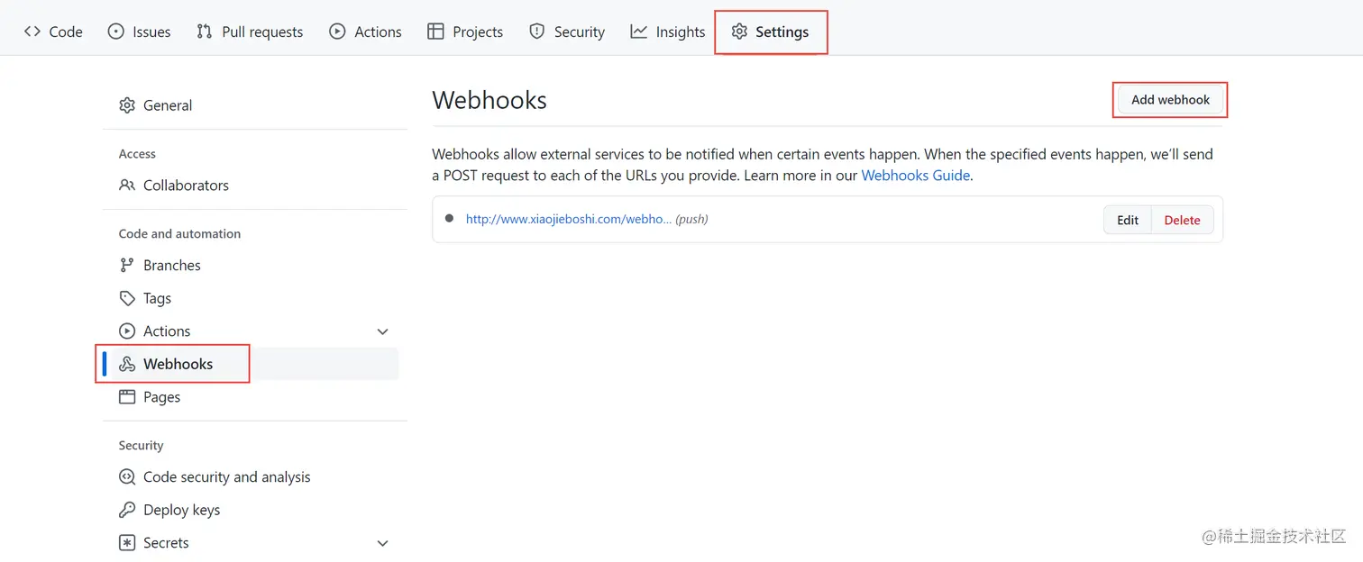Click the Tags label icon
Screen dimensions: 1363x562
127,298
